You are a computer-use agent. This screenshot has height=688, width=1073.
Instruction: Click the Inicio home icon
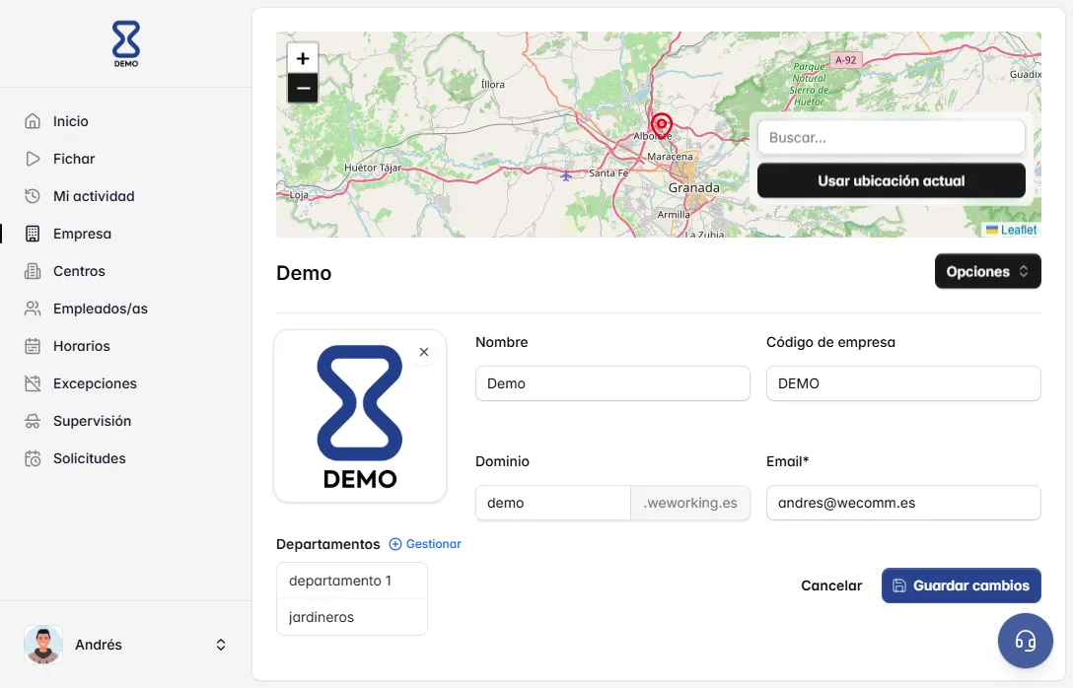[x=33, y=121]
